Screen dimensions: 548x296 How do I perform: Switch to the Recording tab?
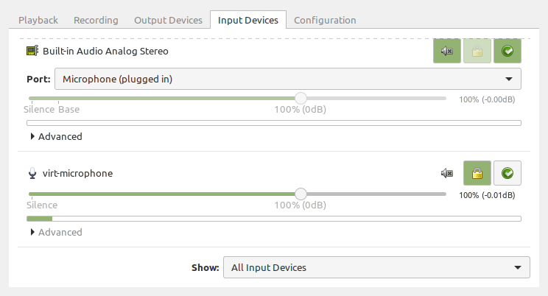pyautogui.click(x=96, y=20)
